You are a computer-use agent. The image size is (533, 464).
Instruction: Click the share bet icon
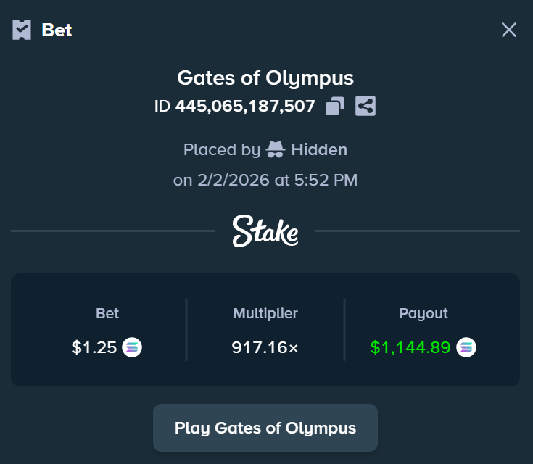click(365, 106)
